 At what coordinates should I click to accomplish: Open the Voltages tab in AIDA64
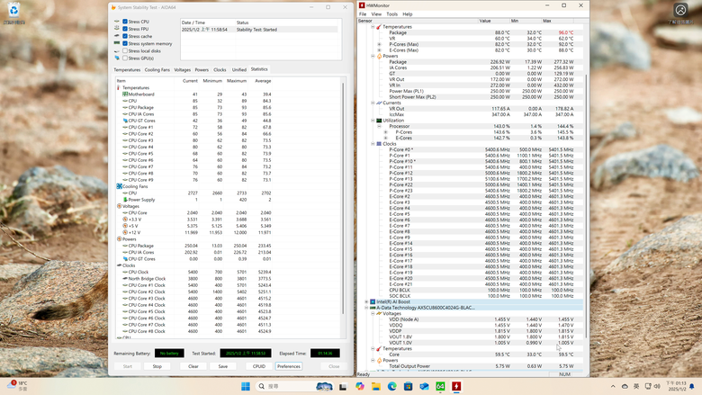pos(182,70)
